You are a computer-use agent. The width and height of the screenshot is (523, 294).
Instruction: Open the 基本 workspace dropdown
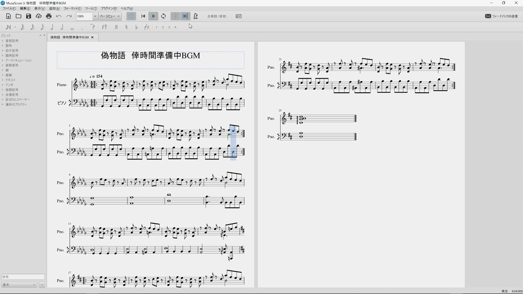[x=19, y=285]
